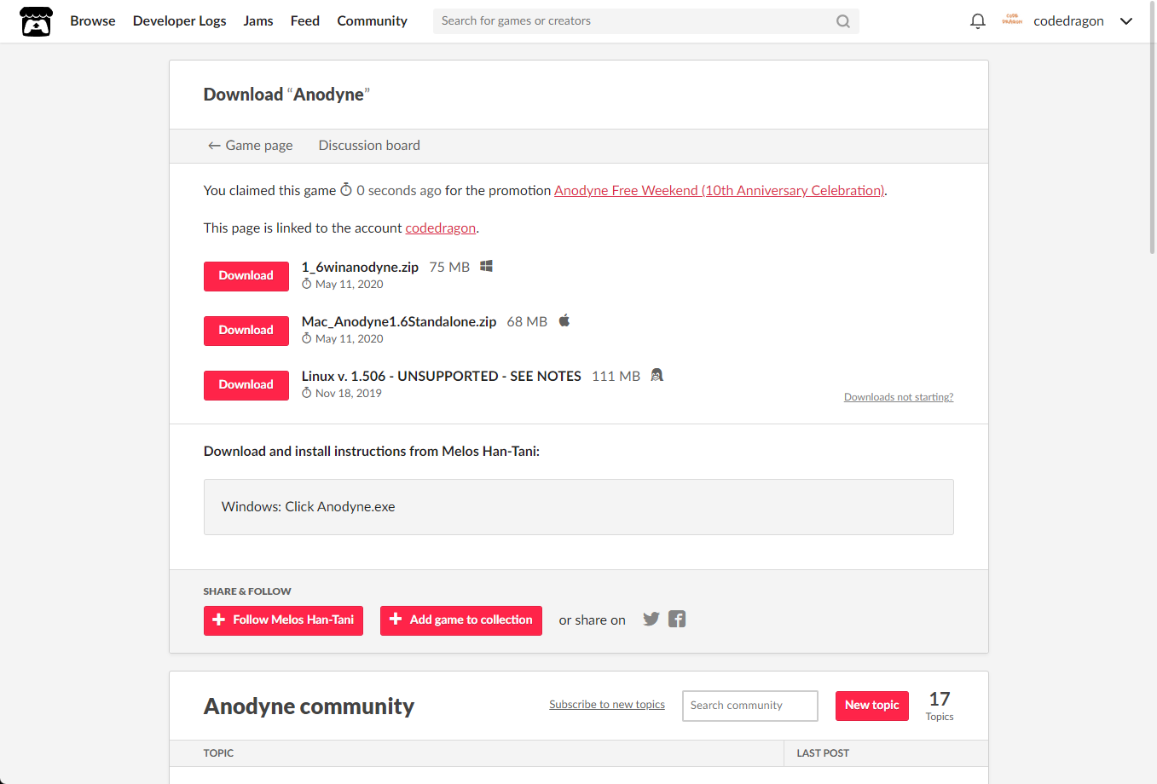Click codedragon username in header
Viewport: 1157px width, 784px height.
[x=1068, y=21]
